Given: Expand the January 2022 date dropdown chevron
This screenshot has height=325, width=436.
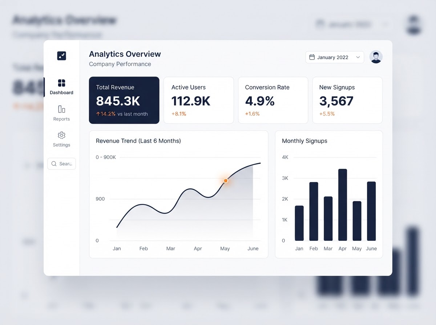Looking at the screenshot, I should pyautogui.click(x=358, y=57).
